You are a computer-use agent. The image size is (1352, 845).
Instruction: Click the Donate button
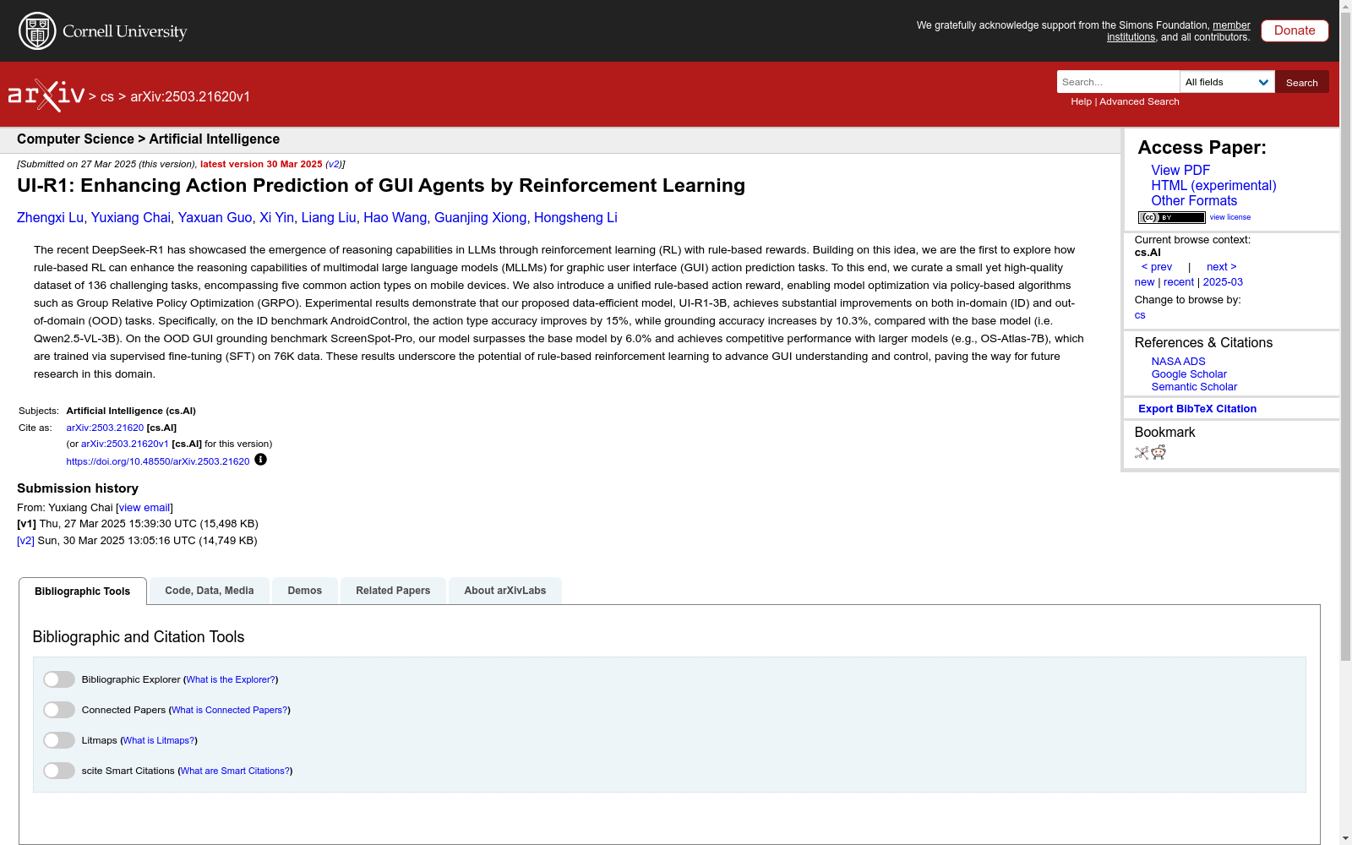[x=1295, y=30]
